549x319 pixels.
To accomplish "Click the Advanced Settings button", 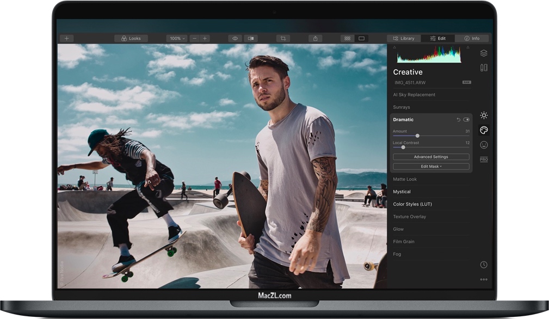I will 431,157.
